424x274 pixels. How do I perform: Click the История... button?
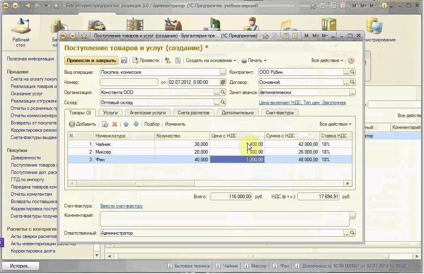[21, 266]
